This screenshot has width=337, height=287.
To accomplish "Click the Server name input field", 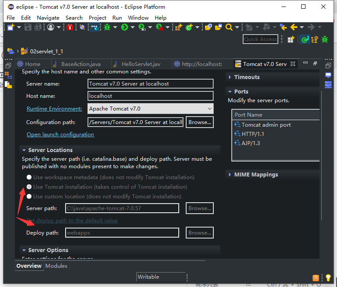I will tap(150, 83).
